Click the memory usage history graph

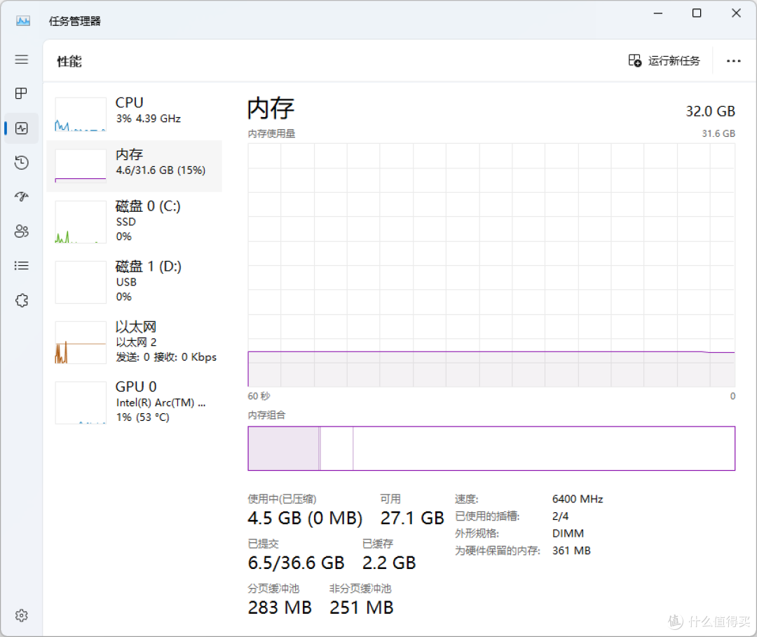pos(491,265)
